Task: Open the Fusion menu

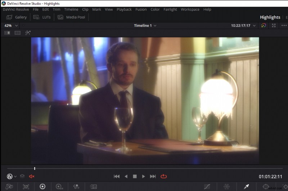Action: [141, 10]
